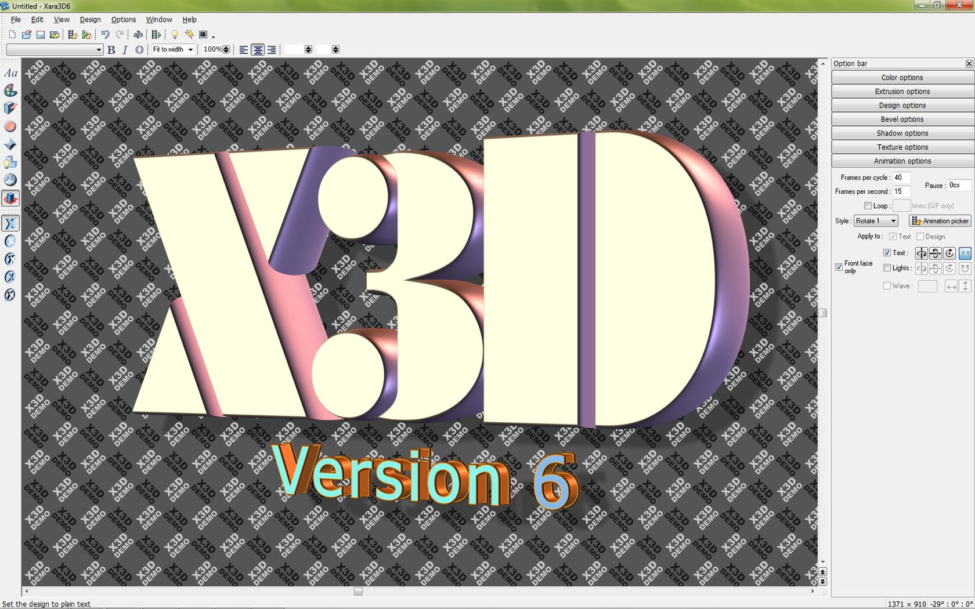
Task: Expand Texture options panel
Action: 902,147
